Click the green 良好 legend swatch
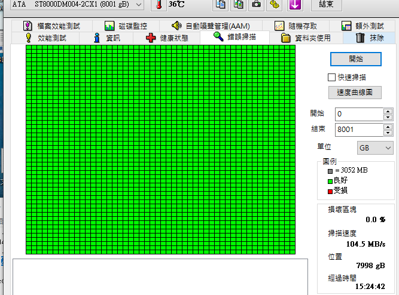Image resolution: width=399 pixels, height=295 pixels. pyautogui.click(x=330, y=182)
